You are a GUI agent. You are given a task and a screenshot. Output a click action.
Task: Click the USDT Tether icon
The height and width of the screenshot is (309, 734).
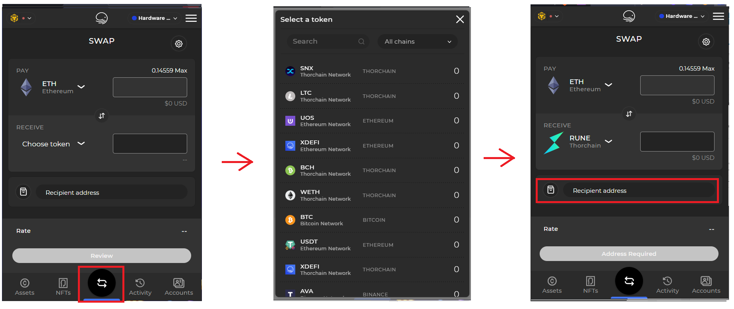[291, 245]
